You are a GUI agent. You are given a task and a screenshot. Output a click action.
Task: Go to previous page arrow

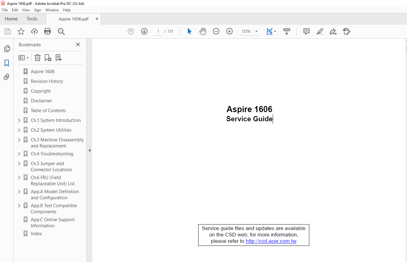tap(131, 31)
